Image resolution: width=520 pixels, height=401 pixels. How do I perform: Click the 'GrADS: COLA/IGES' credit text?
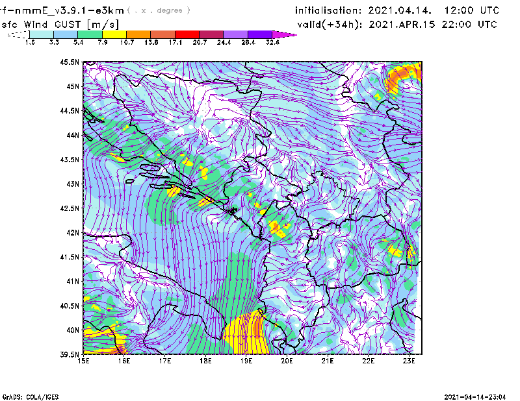click(31, 397)
